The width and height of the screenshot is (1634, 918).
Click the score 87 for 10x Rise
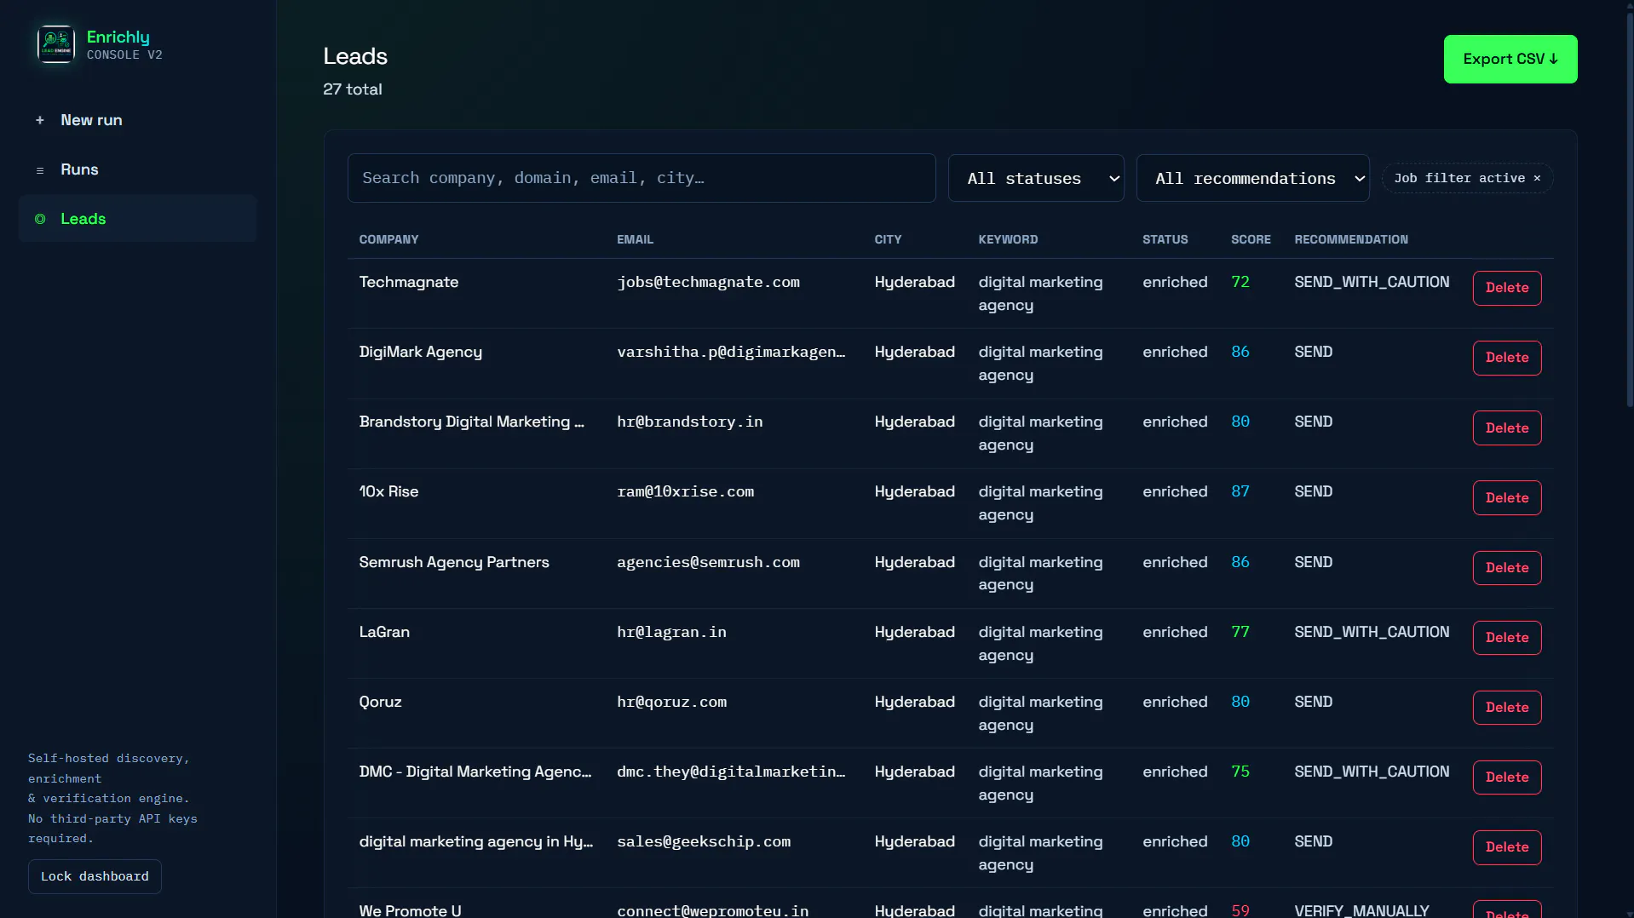pos(1240,491)
